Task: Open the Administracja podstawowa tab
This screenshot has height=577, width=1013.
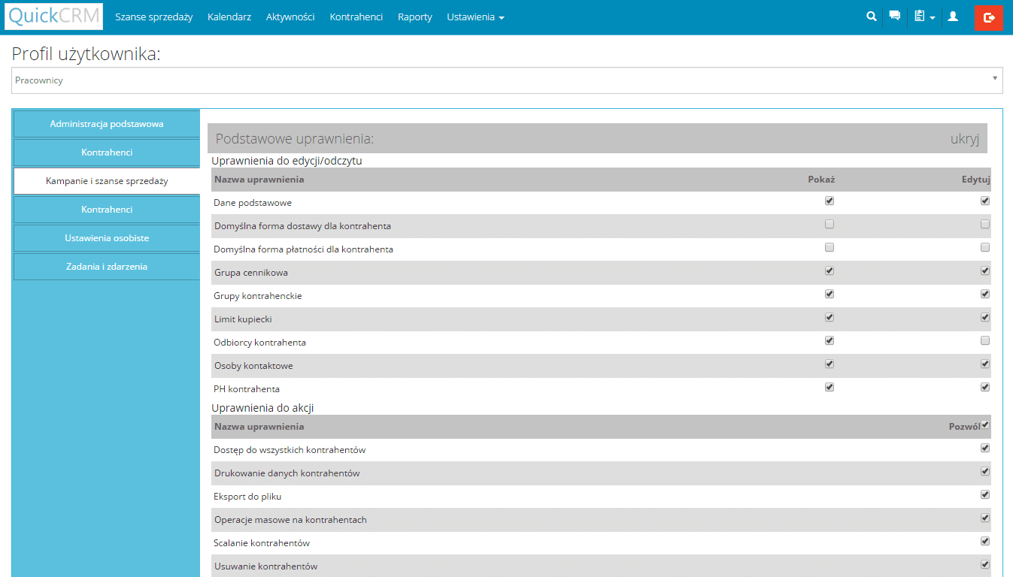Action: pyautogui.click(x=107, y=124)
